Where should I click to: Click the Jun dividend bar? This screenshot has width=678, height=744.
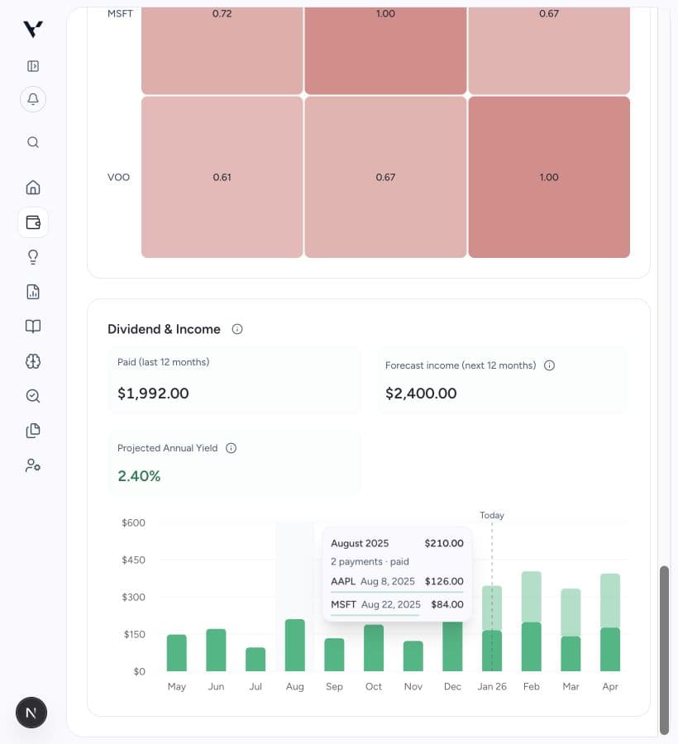point(216,650)
